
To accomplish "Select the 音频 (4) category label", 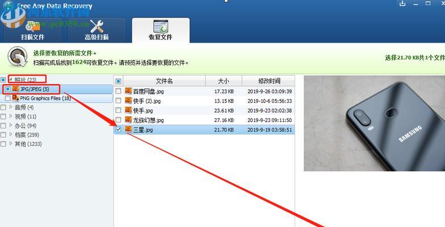I will click(x=24, y=108).
